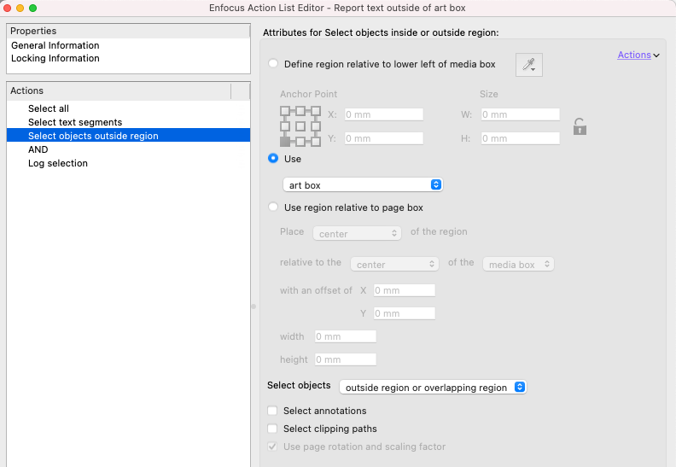Viewport: 676px width, 467px height.
Task: Select 'Define region relative to lower left' radio
Action: pyautogui.click(x=273, y=63)
